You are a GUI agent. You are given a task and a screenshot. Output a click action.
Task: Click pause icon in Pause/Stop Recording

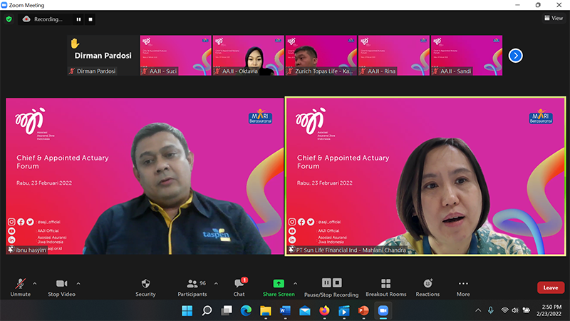coord(326,282)
